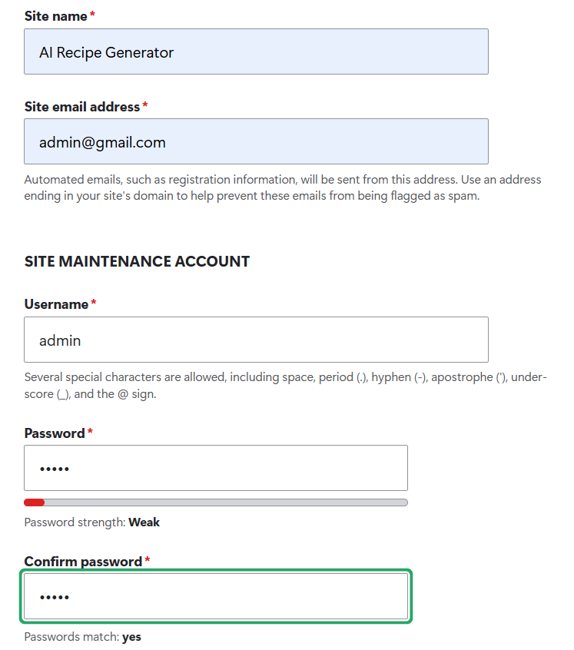Focus the Site email address field
Screen dimensions: 574x650
pyautogui.click(x=256, y=141)
